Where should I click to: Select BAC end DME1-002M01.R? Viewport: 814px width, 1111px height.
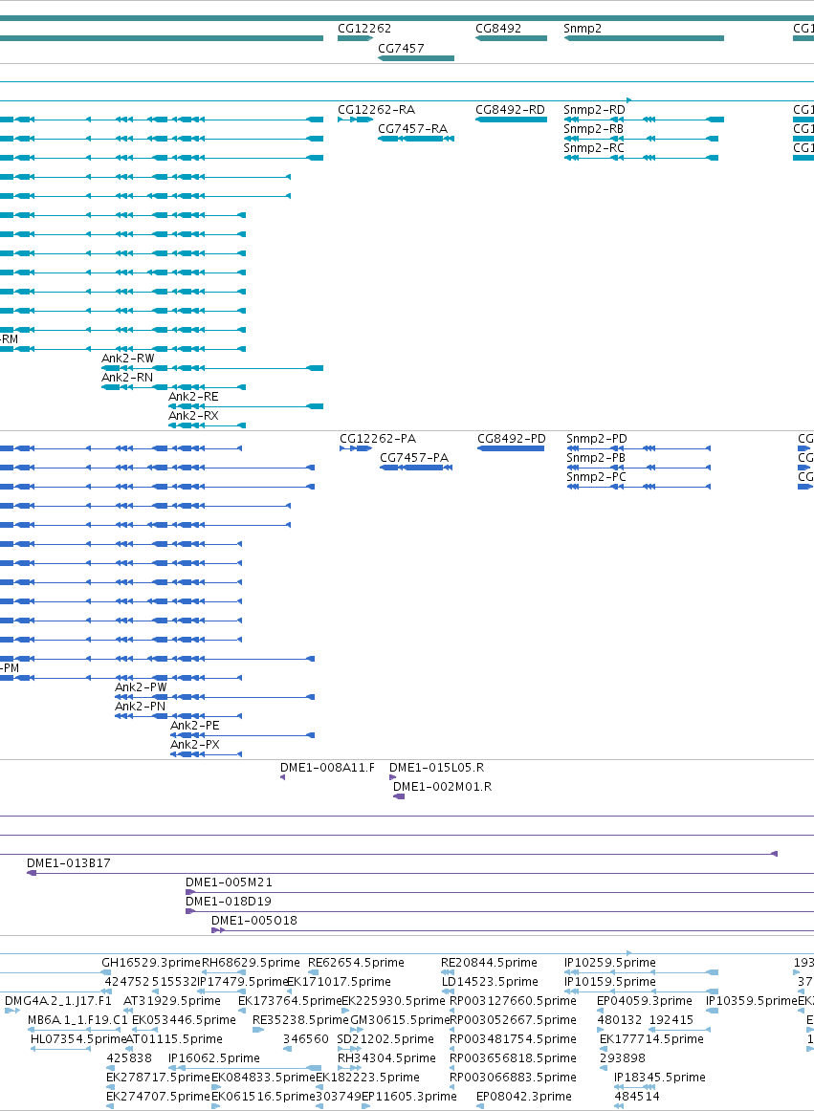click(443, 787)
